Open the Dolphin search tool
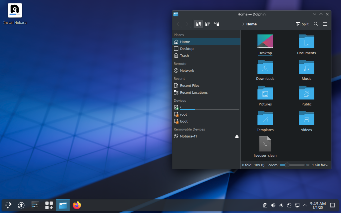This screenshot has width=341, height=213. [x=316, y=24]
